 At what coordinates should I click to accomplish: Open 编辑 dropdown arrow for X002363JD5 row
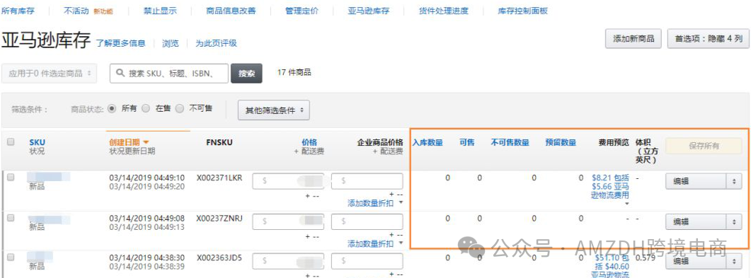click(734, 261)
